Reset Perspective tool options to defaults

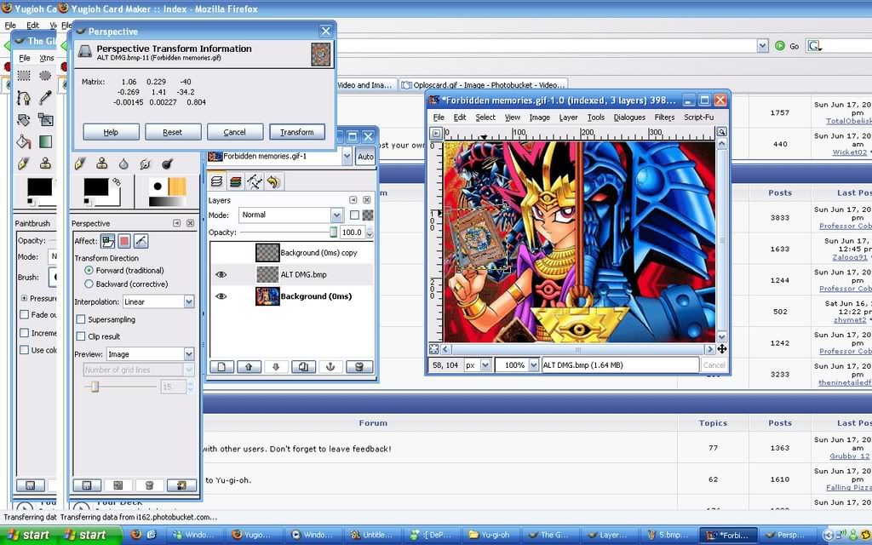pos(182,485)
